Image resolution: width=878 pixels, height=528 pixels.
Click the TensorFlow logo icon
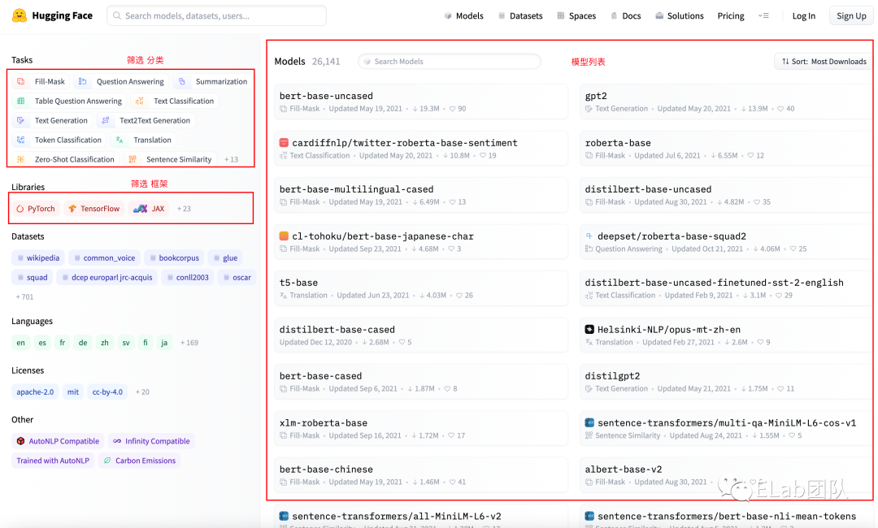[72, 209]
